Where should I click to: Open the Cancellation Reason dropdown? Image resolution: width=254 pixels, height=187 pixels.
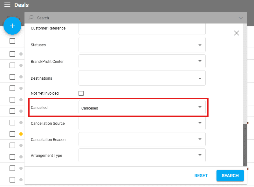(x=200, y=139)
